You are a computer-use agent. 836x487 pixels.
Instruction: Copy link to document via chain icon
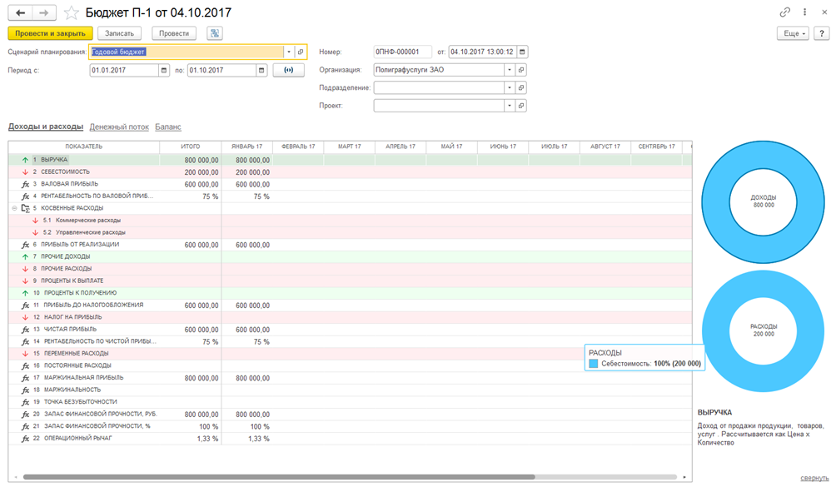784,12
